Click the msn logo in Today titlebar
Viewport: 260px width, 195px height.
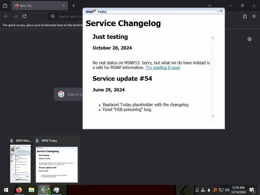tap(91, 11)
